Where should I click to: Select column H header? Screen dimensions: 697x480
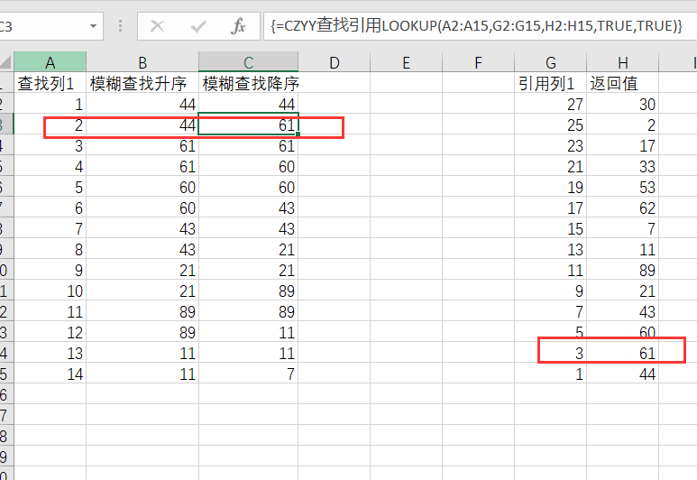[623, 62]
